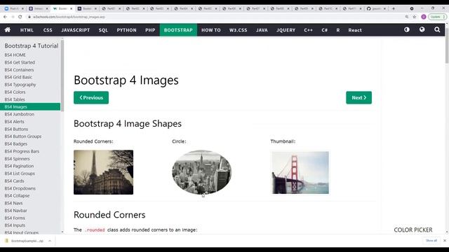Open the JAVASCRIPT menu item
449x252 pixels.
coord(76,30)
